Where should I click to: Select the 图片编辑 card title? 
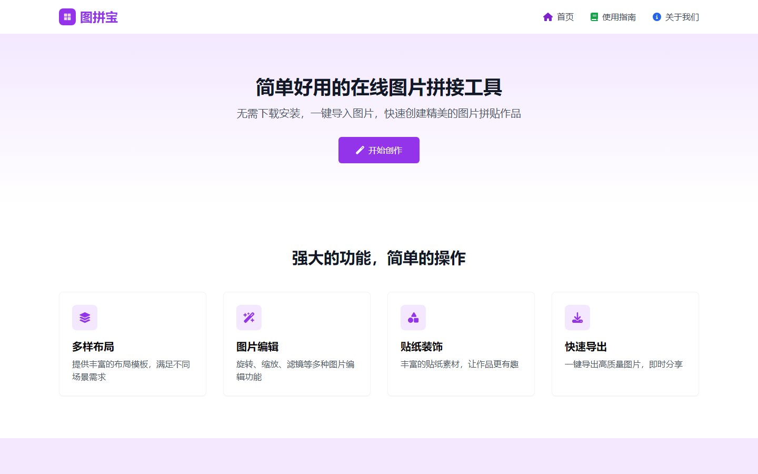tap(257, 347)
